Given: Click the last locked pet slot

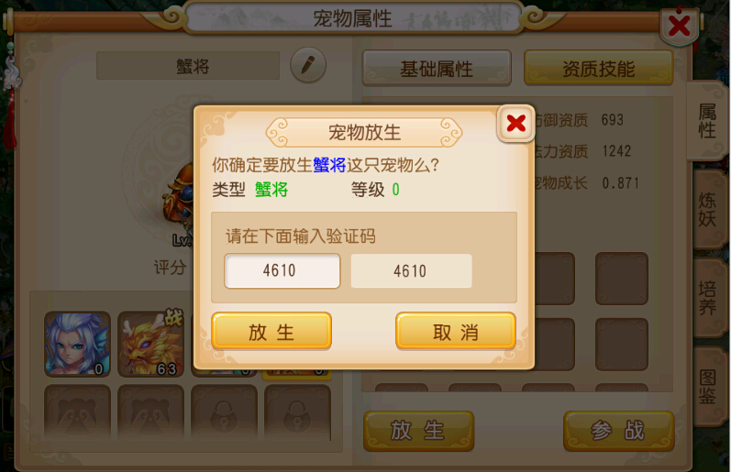Looking at the screenshot, I should (x=297, y=412).
